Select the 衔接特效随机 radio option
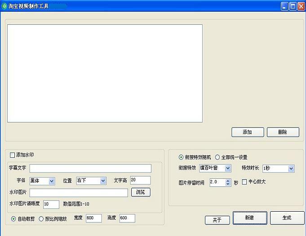Viewport: 306px width, 236px height. click(181, 158)
